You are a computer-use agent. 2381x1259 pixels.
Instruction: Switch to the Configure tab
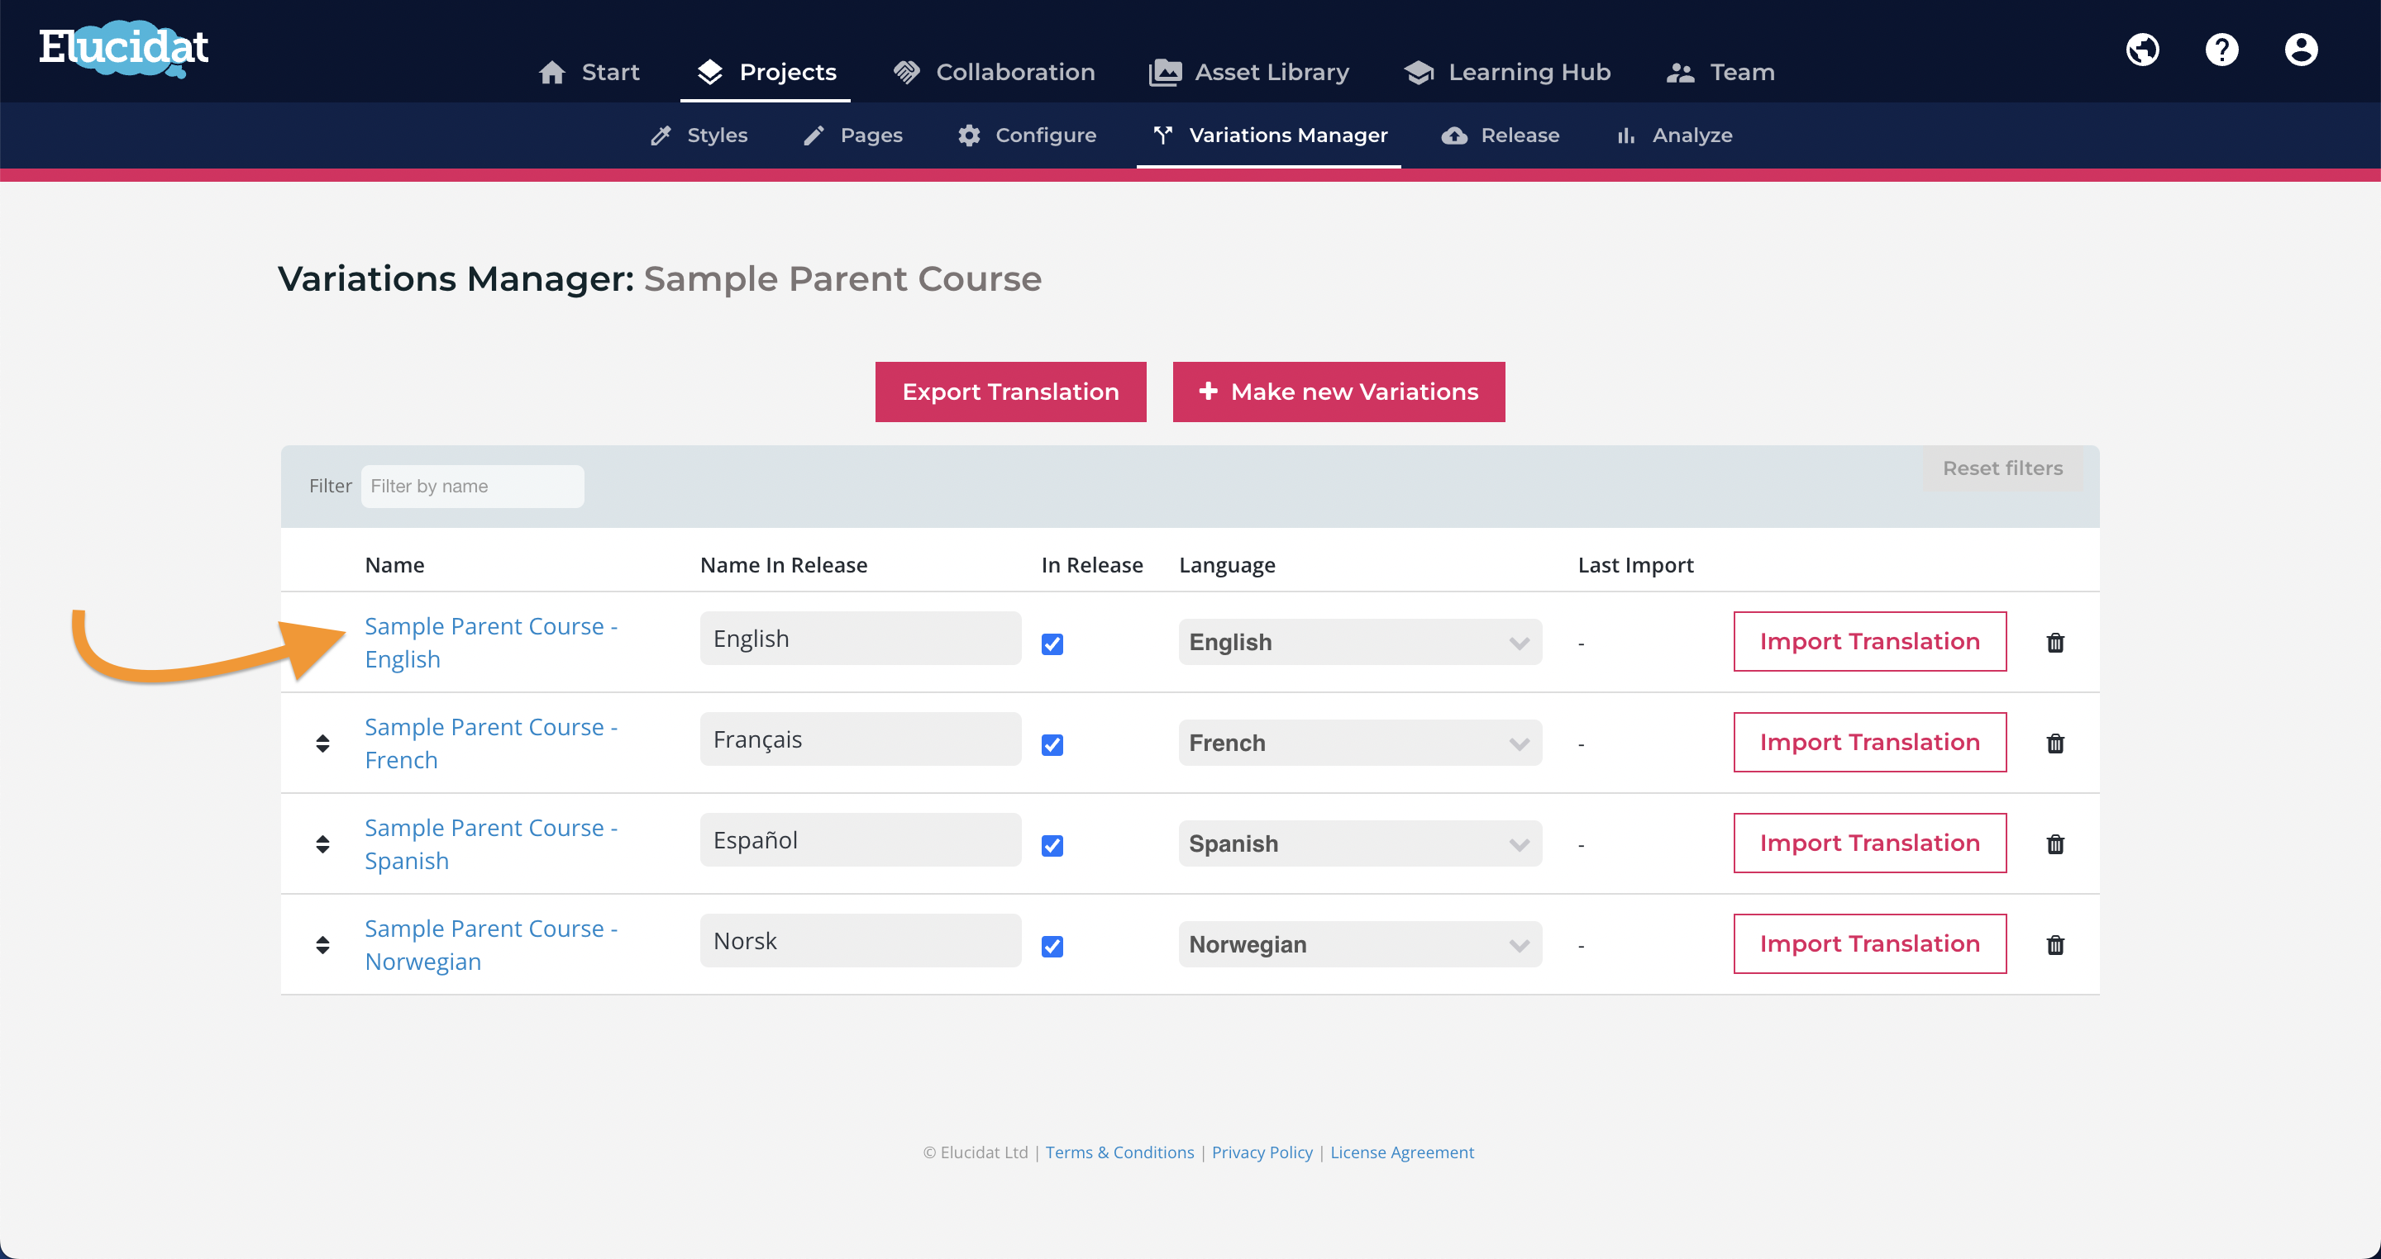(x=1027, y=135)
